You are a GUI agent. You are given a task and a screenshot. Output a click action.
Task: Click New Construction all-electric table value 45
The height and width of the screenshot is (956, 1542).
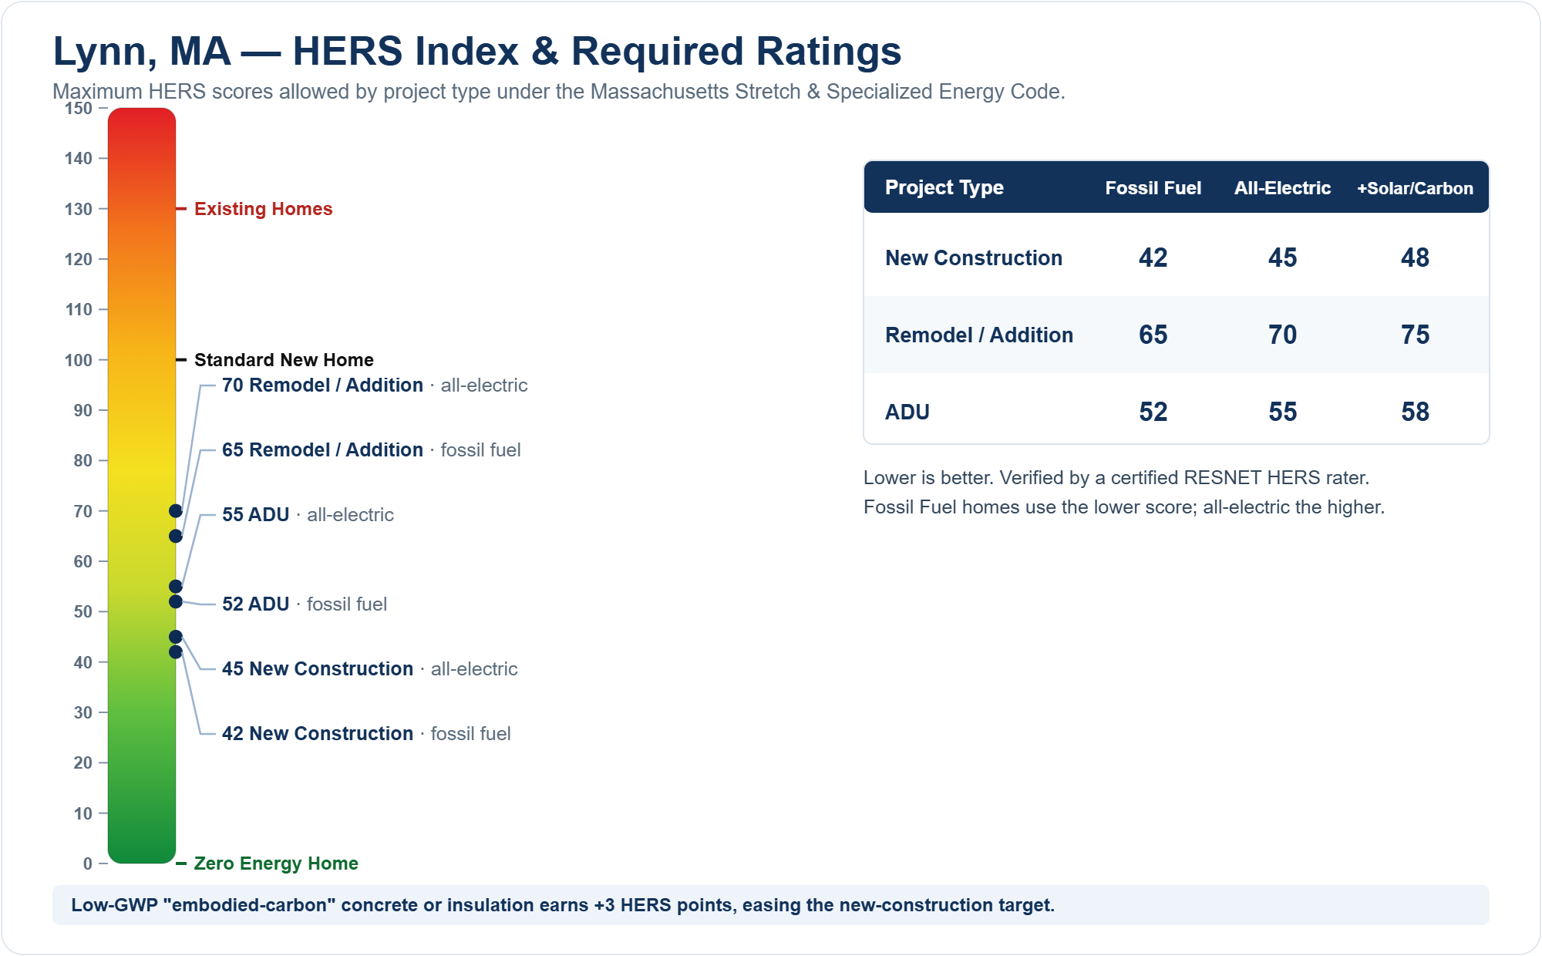(1283, 258)
